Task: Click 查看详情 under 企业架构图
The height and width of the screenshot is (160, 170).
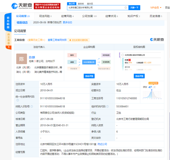Action: 89,76
